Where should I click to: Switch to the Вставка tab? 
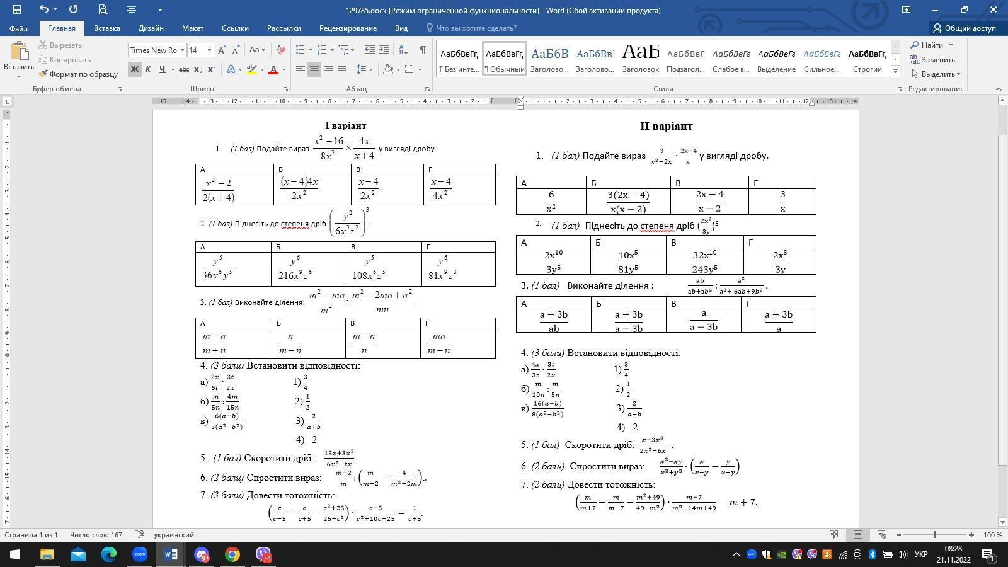coord(107,28)
